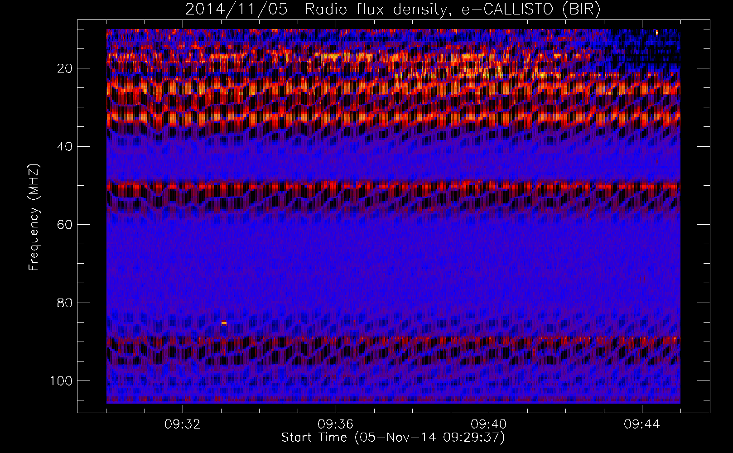Click the 100 frequency tick label
The image size is (733, 453).
coord(61,381)
